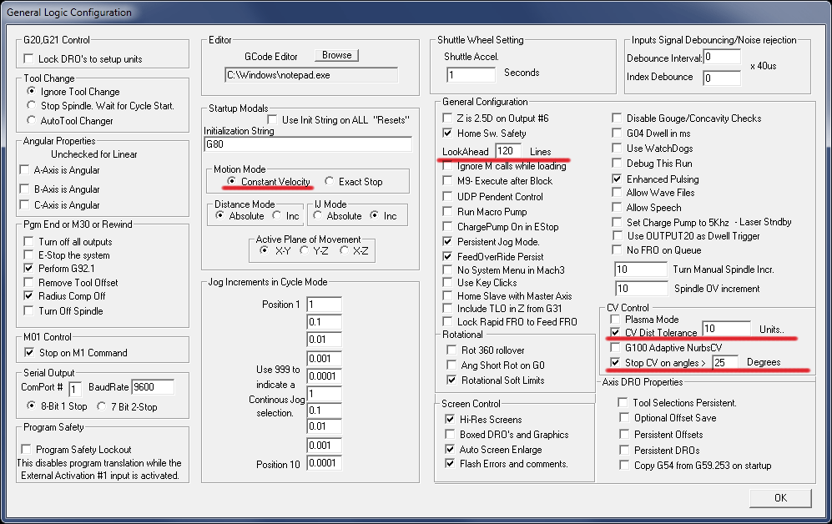Select Inc in IJ Mode
The width and height of the screenshot is (832, 524).
click(x=375, y=215)
